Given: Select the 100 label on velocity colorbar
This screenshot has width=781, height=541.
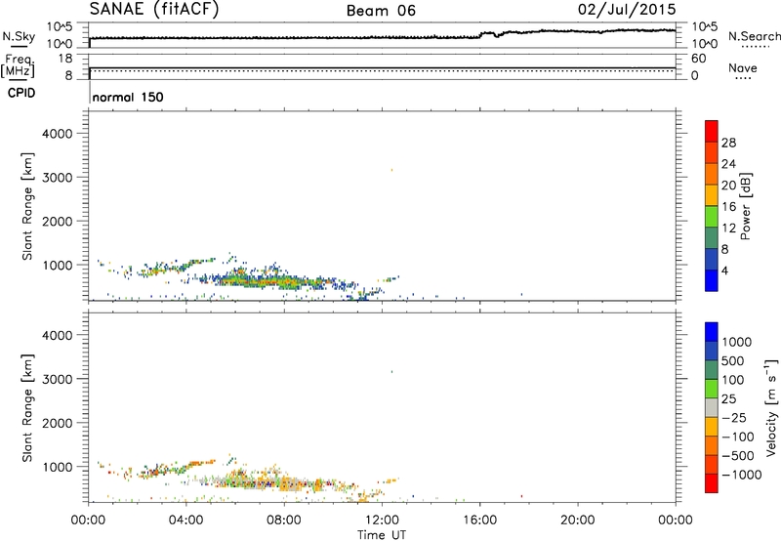Looking at the screenshot, I should [732, 380].
